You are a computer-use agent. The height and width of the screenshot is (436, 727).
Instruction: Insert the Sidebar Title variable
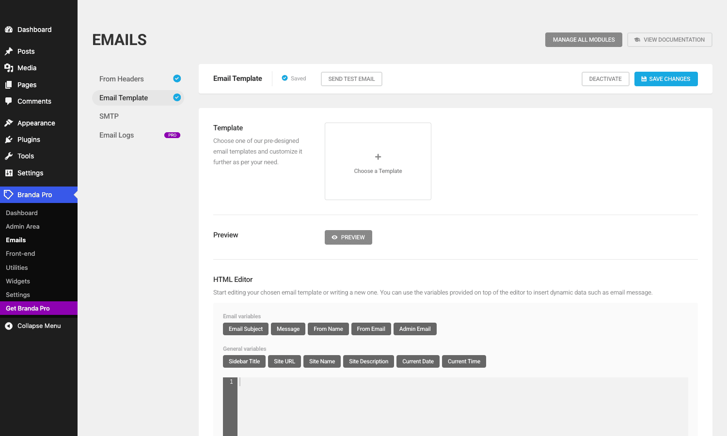tap(244, 361)
